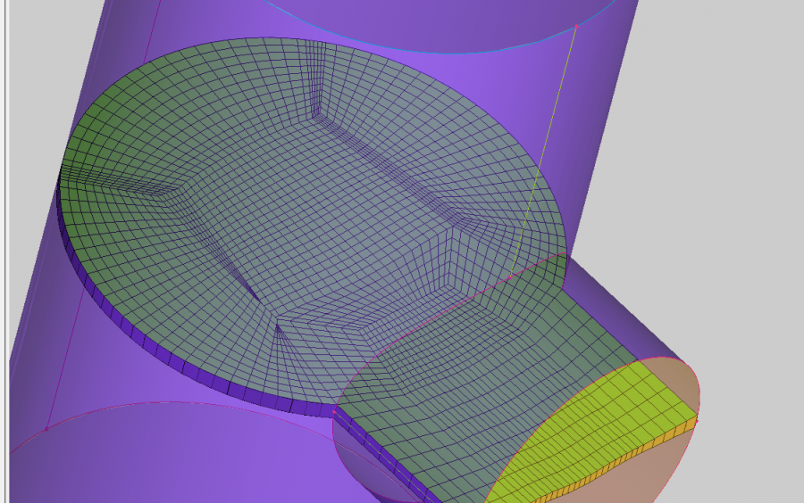The width and height of the screenshot is (804, 503).
Task: Click the pink vertex where yellow-green line meets the branch
Action: point(510,277)
